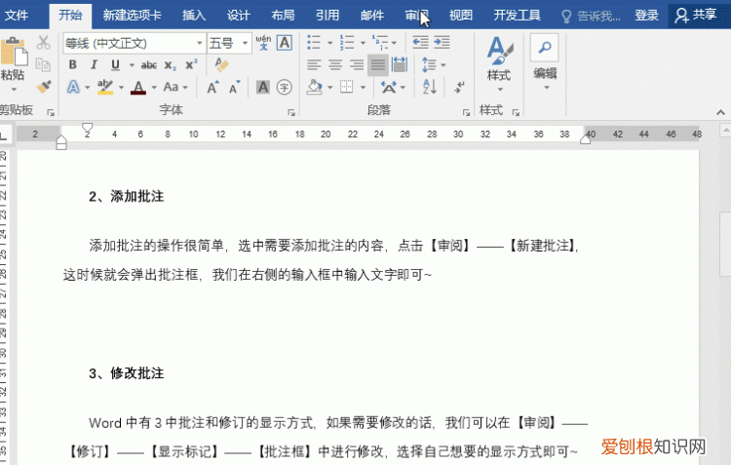The image size is (731, 465).
Task: Apply yellow text highlight color
Action: point(105,87)
